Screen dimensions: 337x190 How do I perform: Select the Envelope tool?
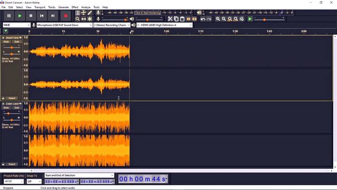coord(84,13)
